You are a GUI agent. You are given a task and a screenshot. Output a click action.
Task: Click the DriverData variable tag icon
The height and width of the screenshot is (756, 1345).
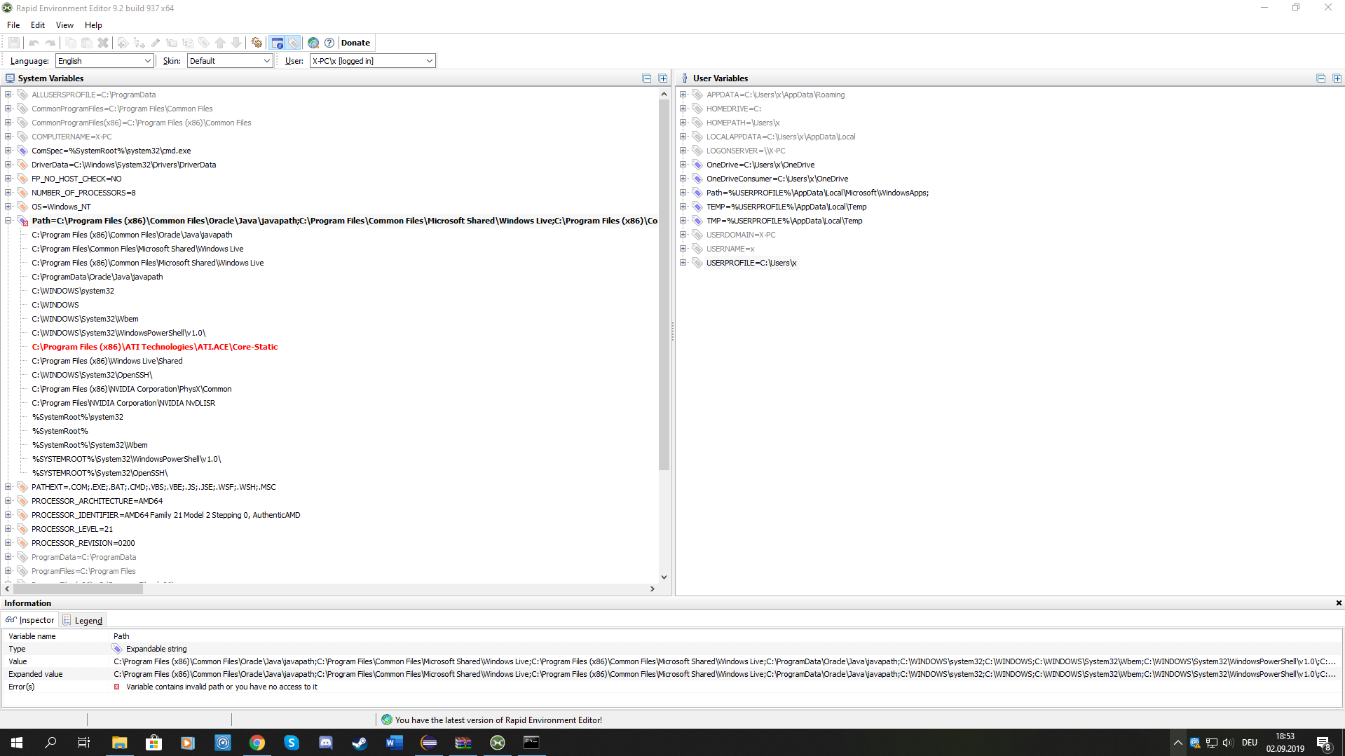coord(22,165)
